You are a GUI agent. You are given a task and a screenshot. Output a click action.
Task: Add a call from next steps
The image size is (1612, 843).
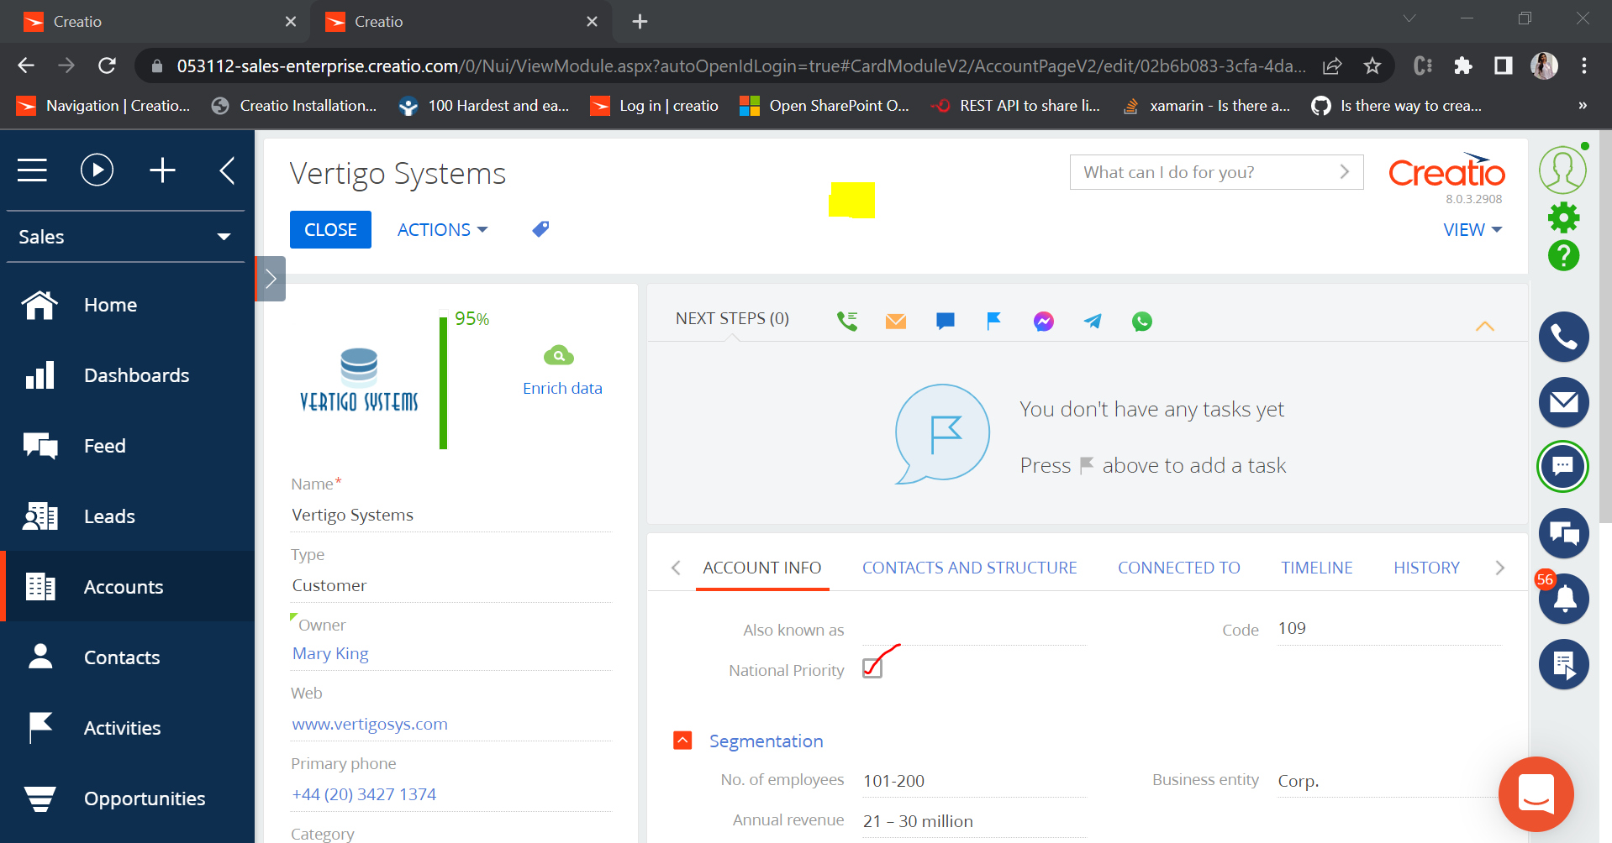(847, 321)
